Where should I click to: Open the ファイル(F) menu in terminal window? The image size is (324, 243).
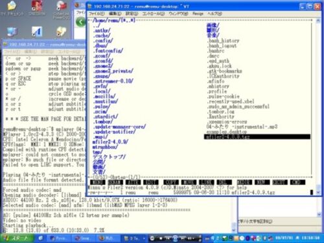click(97, 14)
